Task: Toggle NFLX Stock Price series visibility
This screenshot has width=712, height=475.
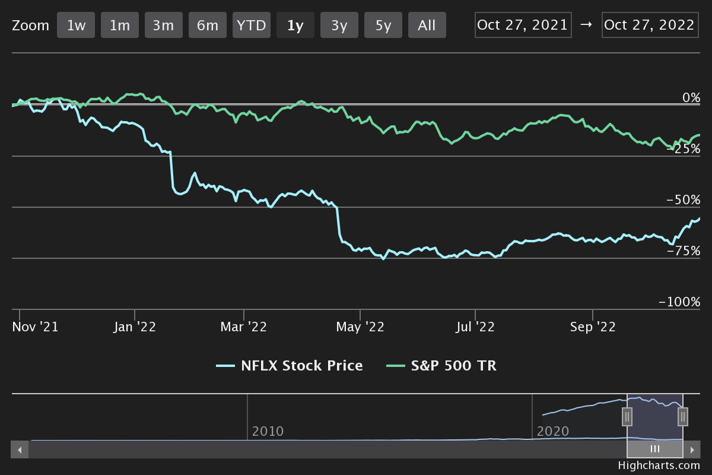Action: pos(290,366)
